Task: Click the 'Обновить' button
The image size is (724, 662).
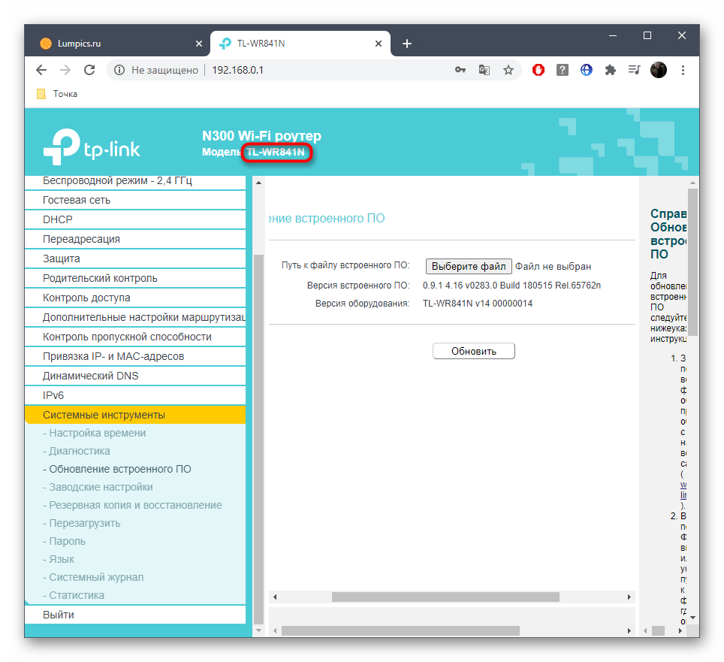Action: point(474,351)
